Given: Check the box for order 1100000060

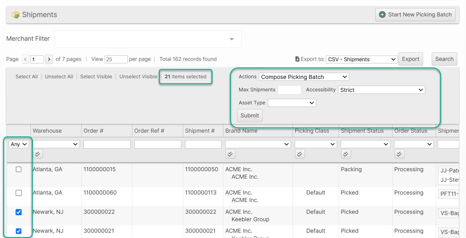Looking at the screenshot, I should pos(19,193).
